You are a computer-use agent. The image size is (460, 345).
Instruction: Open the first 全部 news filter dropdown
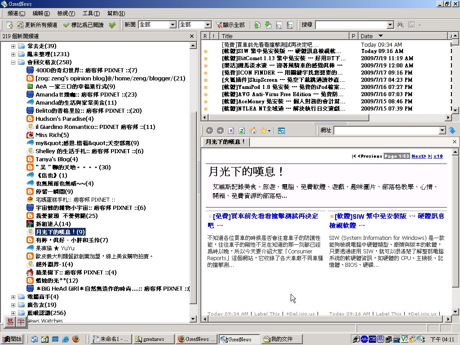click(x=173, y=25)
